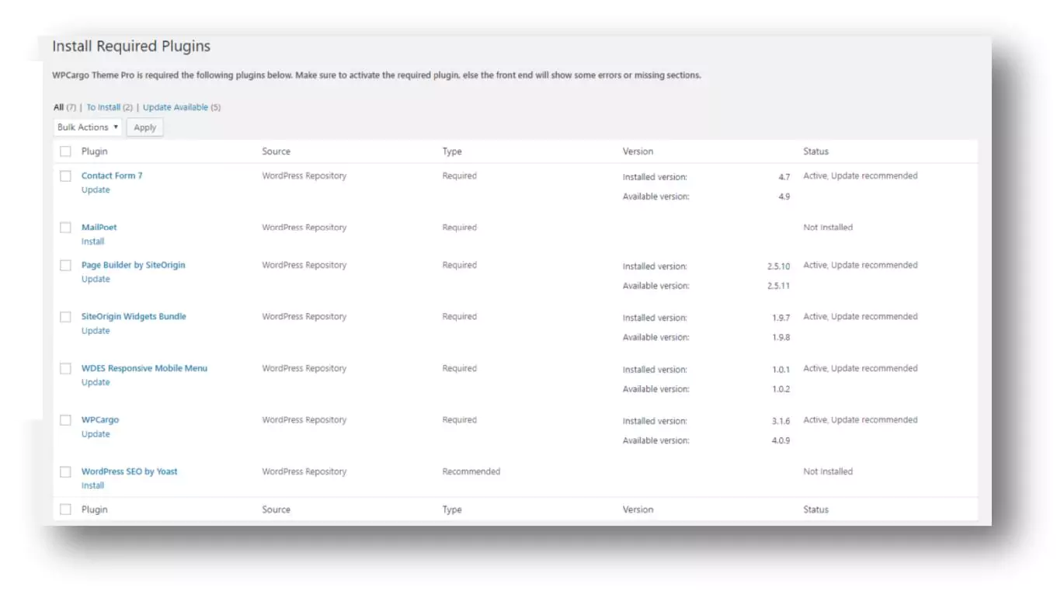This screenshot has height=598, width=1064.
Task: Click the Required type for MailPoet
Action: [x=460, y=228]
